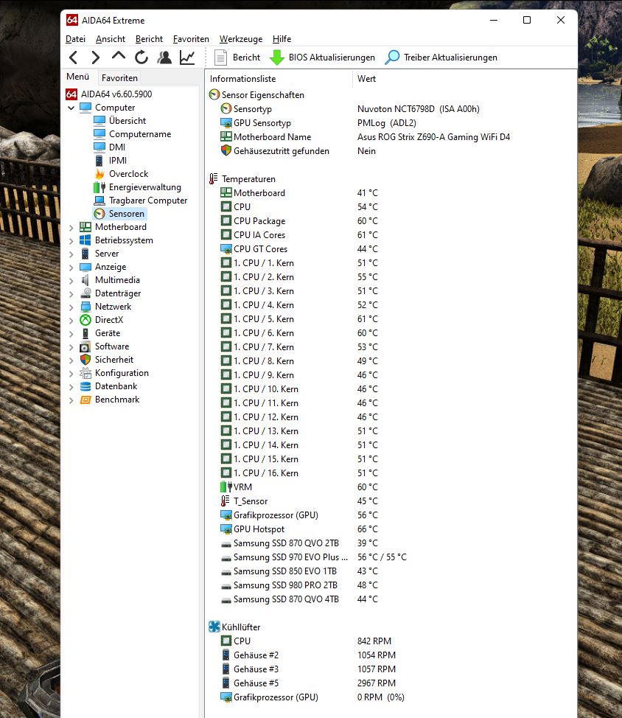Collapse the Computer tree node

(x=71, y=108)
